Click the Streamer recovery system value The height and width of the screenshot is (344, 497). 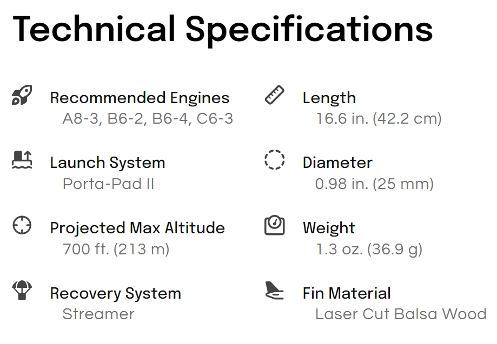98,314
